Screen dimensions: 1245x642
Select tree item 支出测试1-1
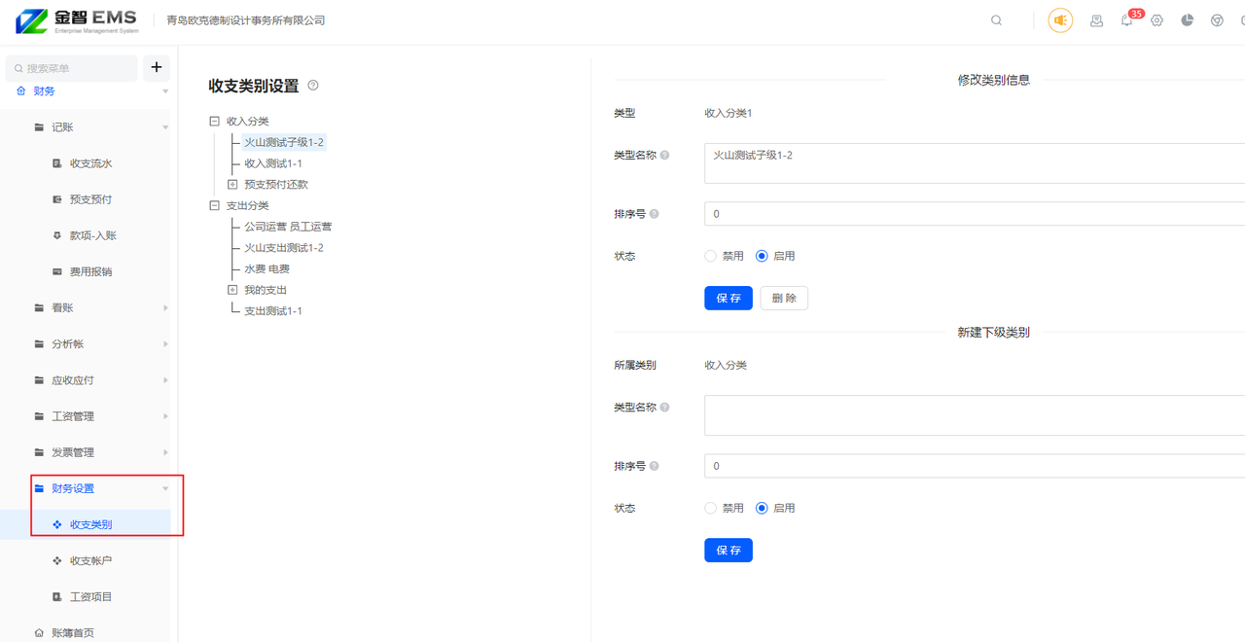(273, 311)
